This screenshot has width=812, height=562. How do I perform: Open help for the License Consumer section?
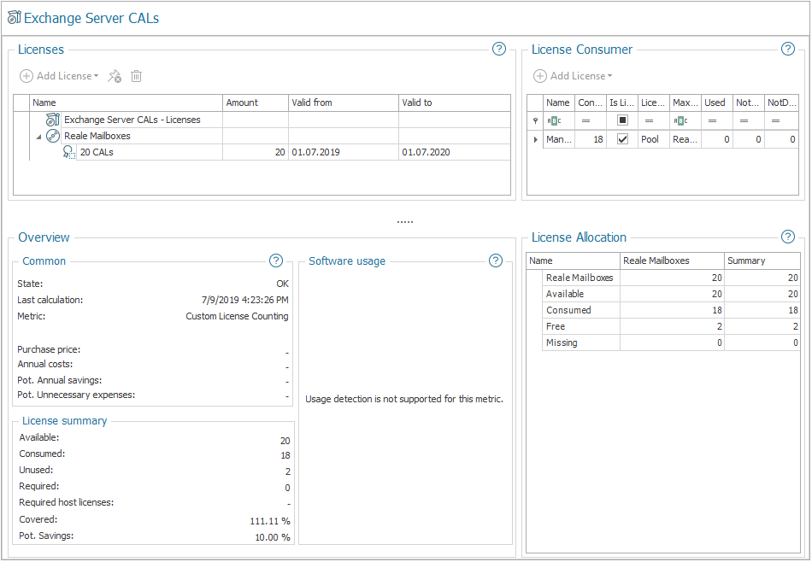[x=788, y=50]
